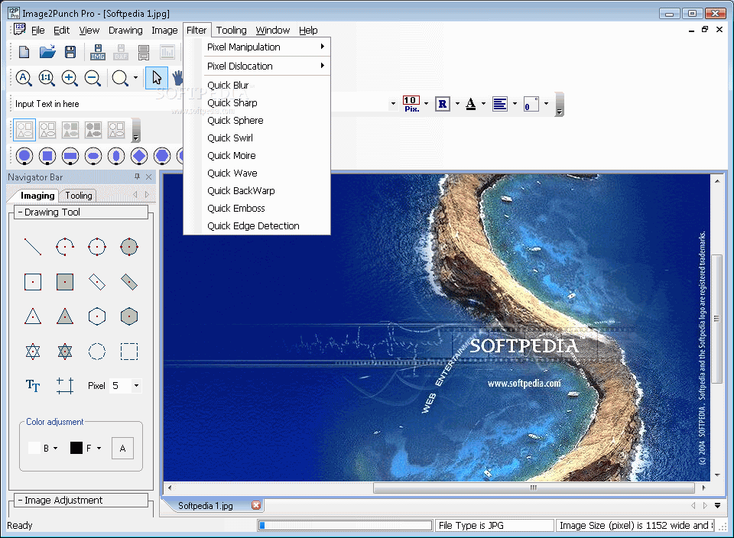734x538 pixels.
Task: Click the A auto color button
Action: pyautogui.click(x=122, y=448)
